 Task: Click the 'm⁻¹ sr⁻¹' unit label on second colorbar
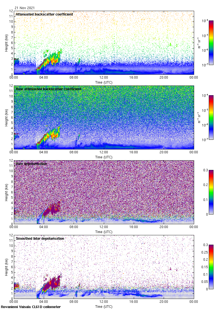[199, 118]
